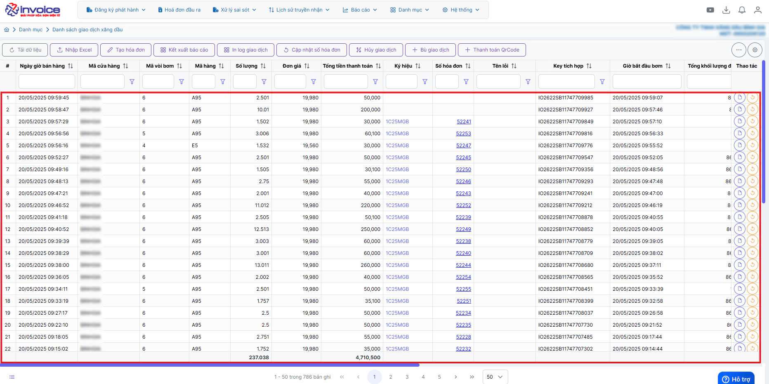
Task: Open Hỗ trợ support button
Action: (x=736, y=379)
